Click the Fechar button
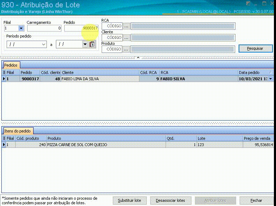 pyautogui.click(x=256, y=200)
